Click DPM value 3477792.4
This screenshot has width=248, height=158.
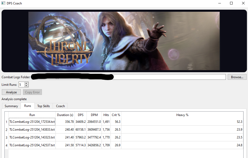click(94, 137)
